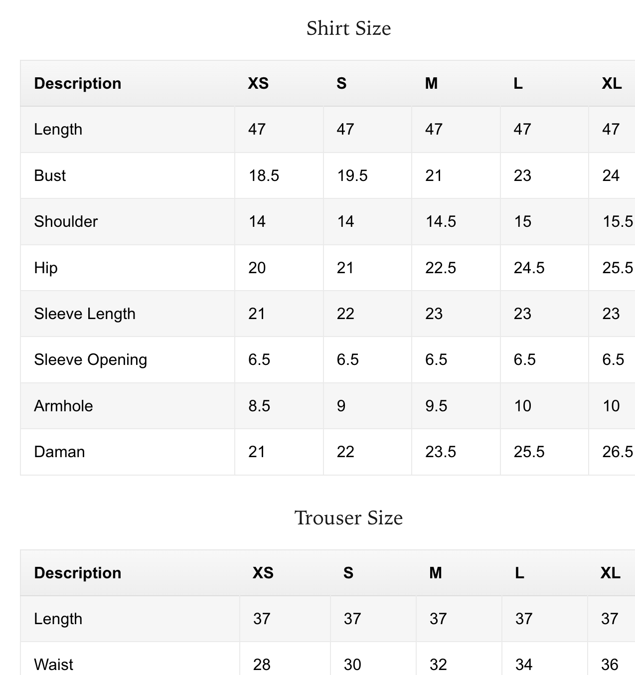Select the Description header in shirt table
Viewport: 635px width, 675px height.
(x=78, y=83)
